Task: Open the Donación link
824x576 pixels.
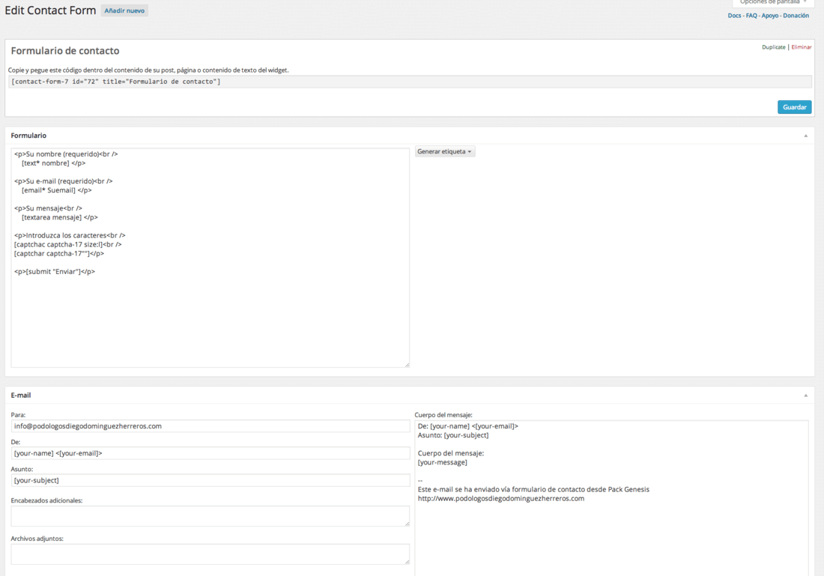Action: point(796,16)
